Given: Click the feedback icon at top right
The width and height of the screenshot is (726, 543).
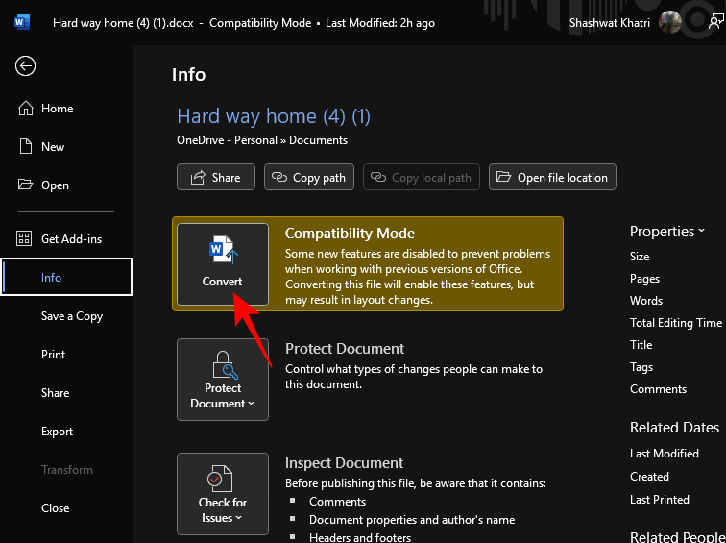Looking at the screenshot, I should pos(715,21).
